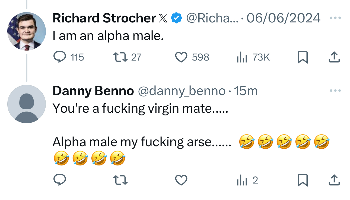
Task: View analytics for the 73K views tweet
Action: (241, 57)
